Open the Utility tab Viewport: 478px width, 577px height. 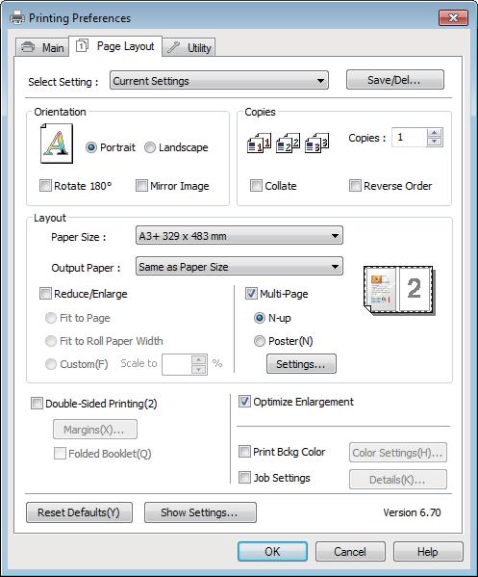(189, 47)
